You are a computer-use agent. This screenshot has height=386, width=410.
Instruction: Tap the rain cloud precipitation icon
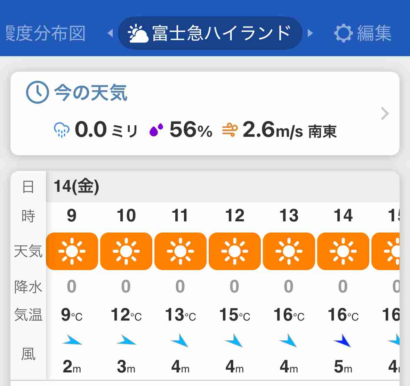pyautogui.click(x=62, y=130)
